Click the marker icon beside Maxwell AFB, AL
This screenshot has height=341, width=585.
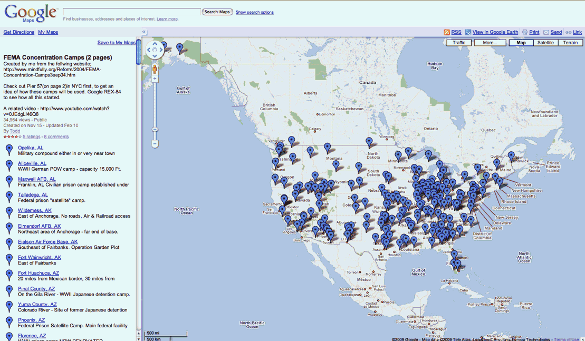(x=9, y=181)
